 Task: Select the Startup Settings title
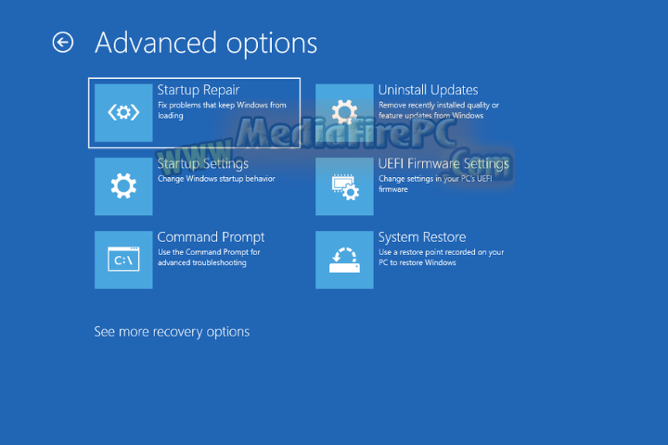tap(203, 164)
